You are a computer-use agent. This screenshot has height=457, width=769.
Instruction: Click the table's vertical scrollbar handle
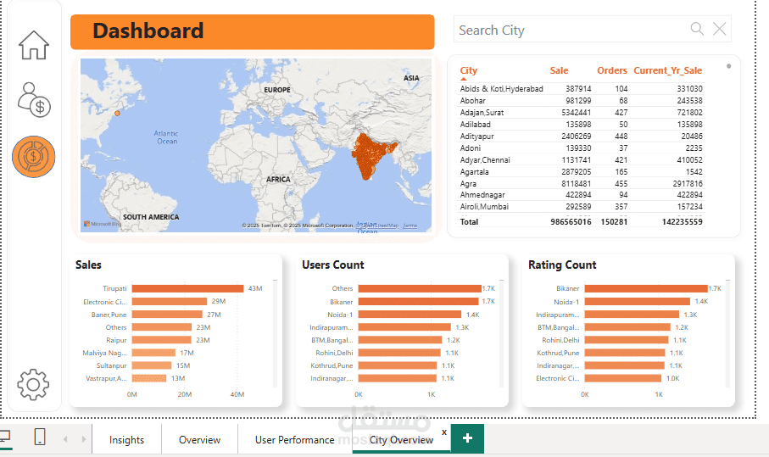729,66
